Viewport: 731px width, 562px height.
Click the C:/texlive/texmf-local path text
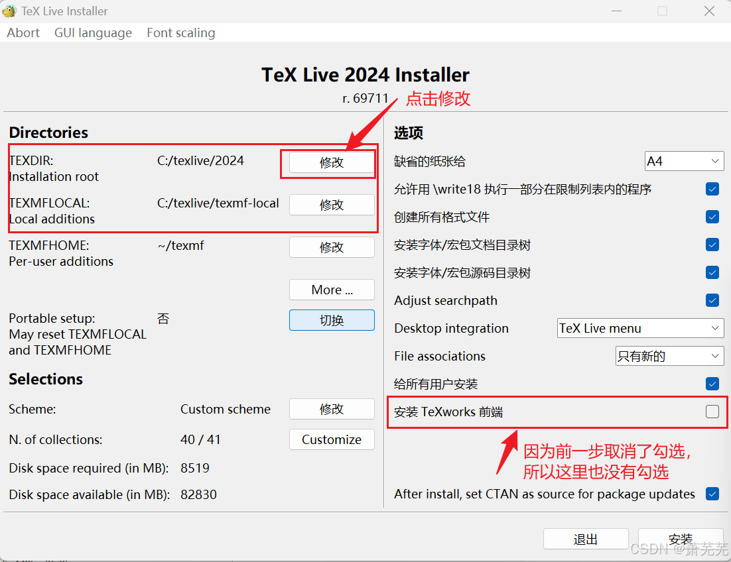218,203
